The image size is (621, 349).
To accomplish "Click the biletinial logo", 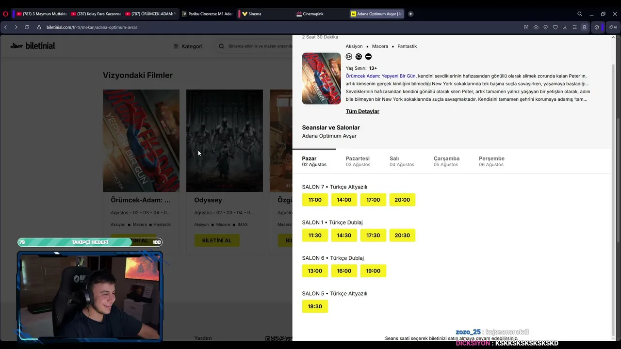I will point(33,46).
